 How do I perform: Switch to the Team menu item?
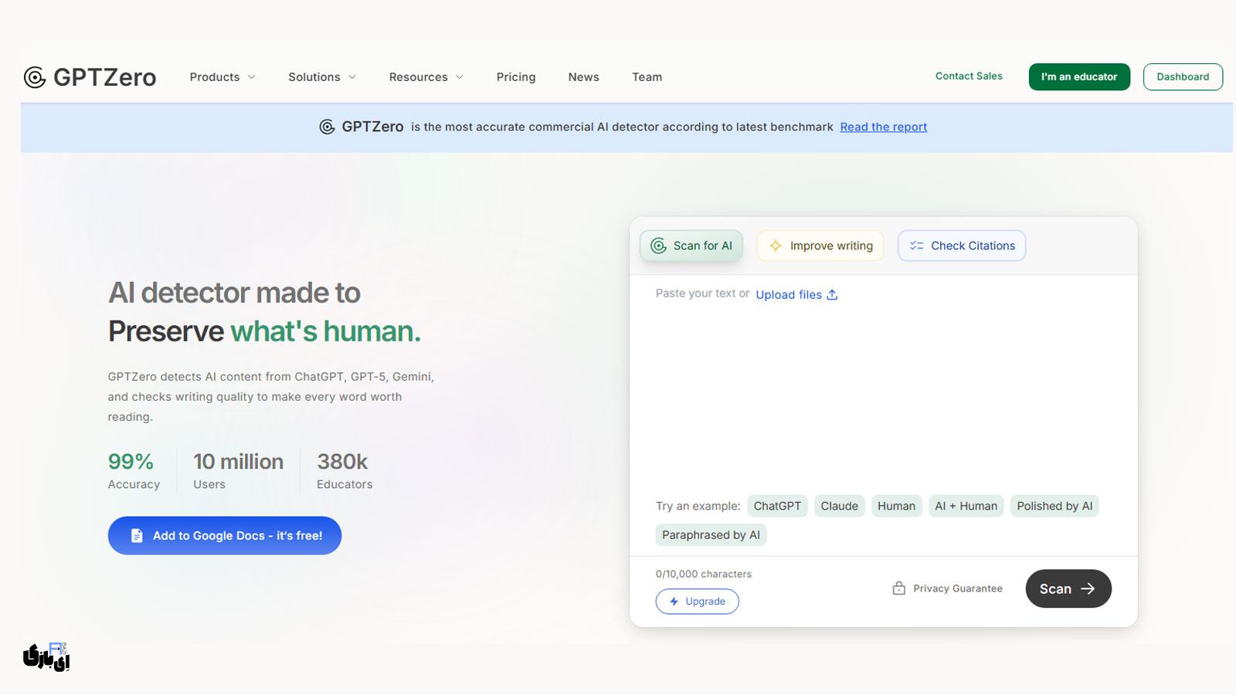(647, 76)
